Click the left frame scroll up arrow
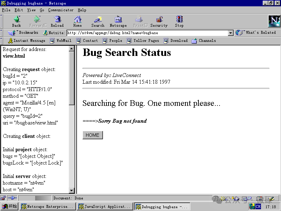 [72, 49]
